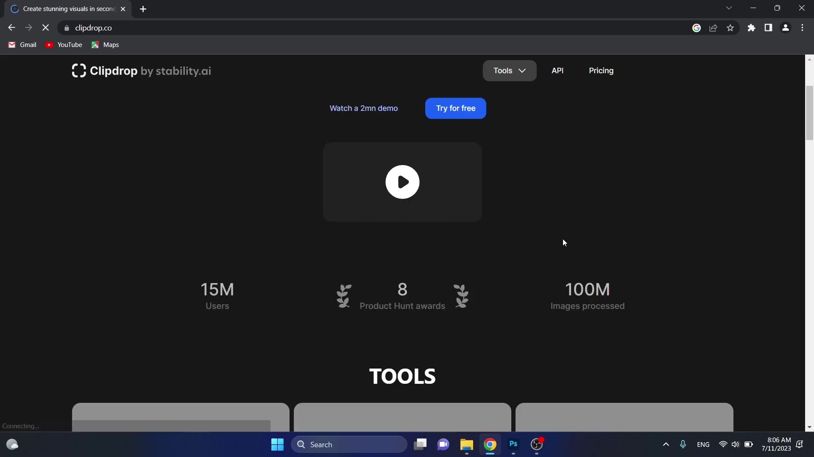Open the API navigation item
Image resolution: width=814 pixels, height=457 pixels.
click(558, 71)
